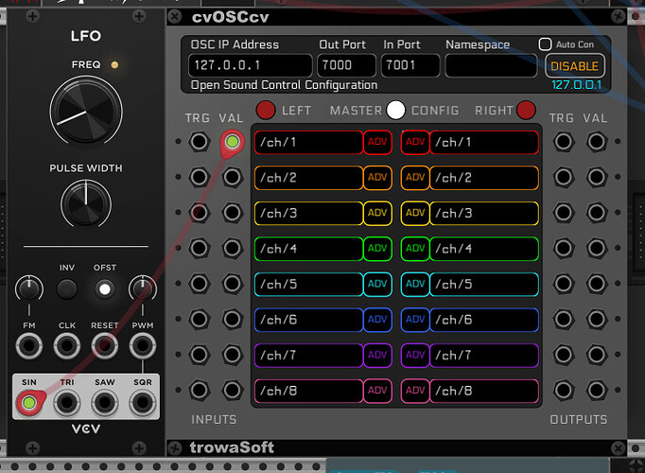645x473 pixels.
Task: Click the TRI output jack on LFO
Action: [66, 404]
